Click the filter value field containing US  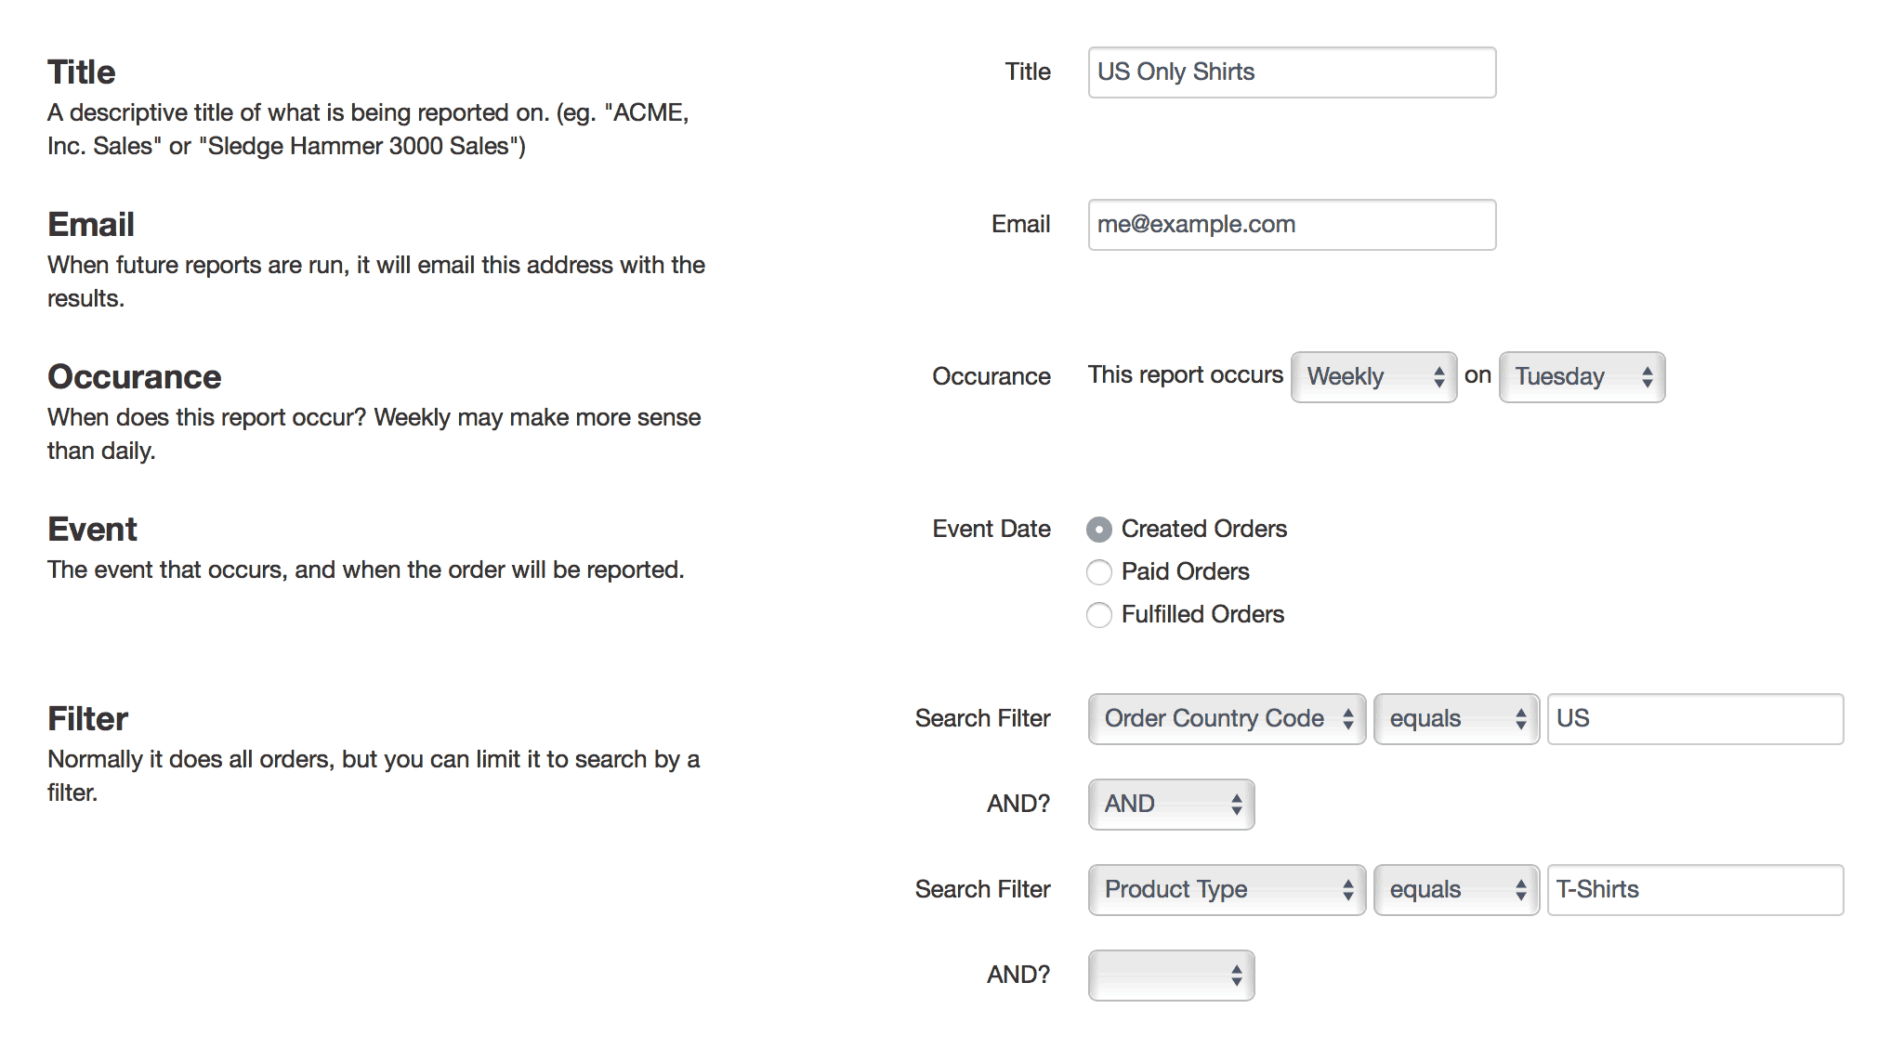click(x=1695, y=719)
